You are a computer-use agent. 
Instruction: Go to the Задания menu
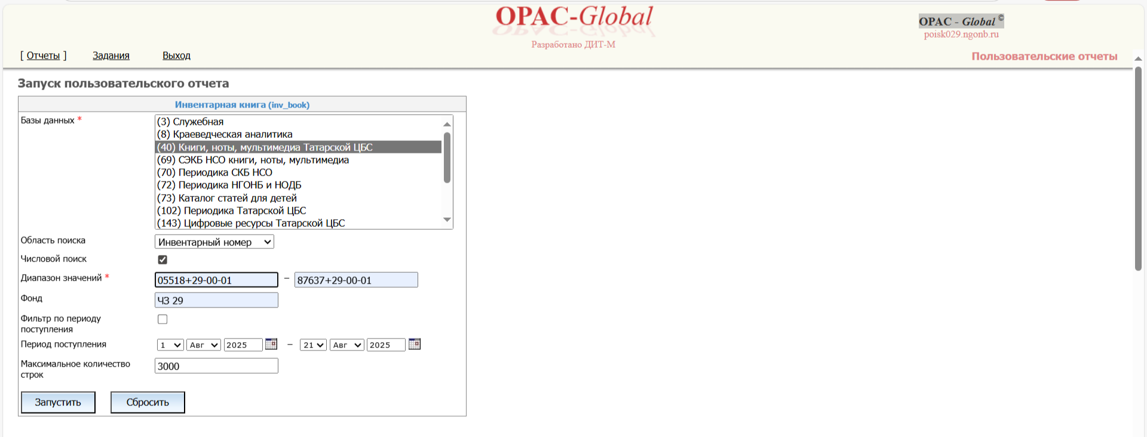click(x=111, y=56)
